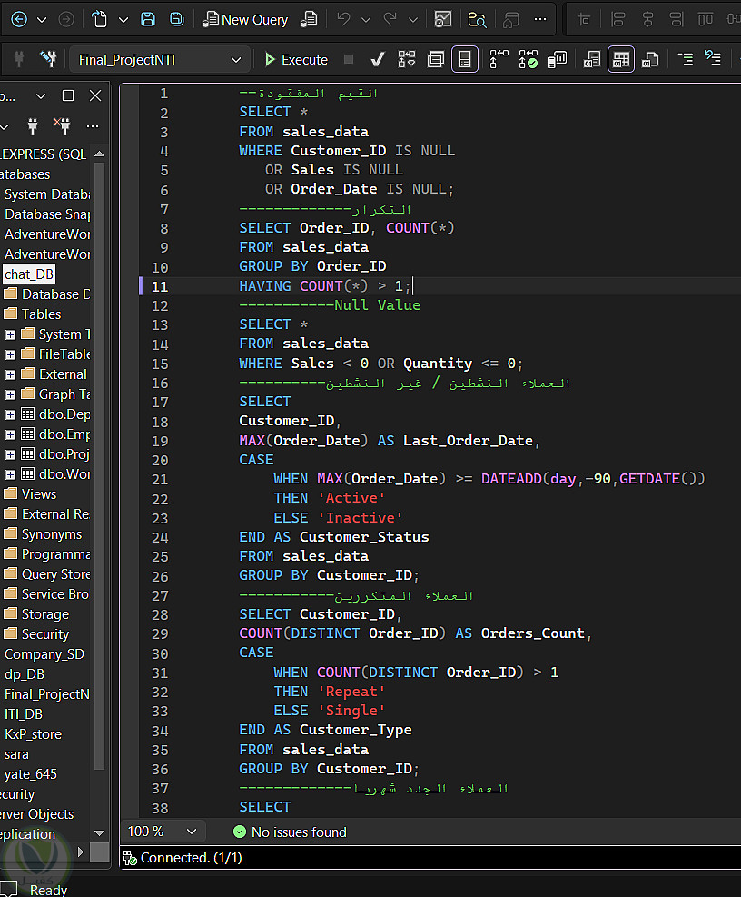Viewport: 741px width, 897px height.
Task: Click the New Query button
Action: (244, 19)
